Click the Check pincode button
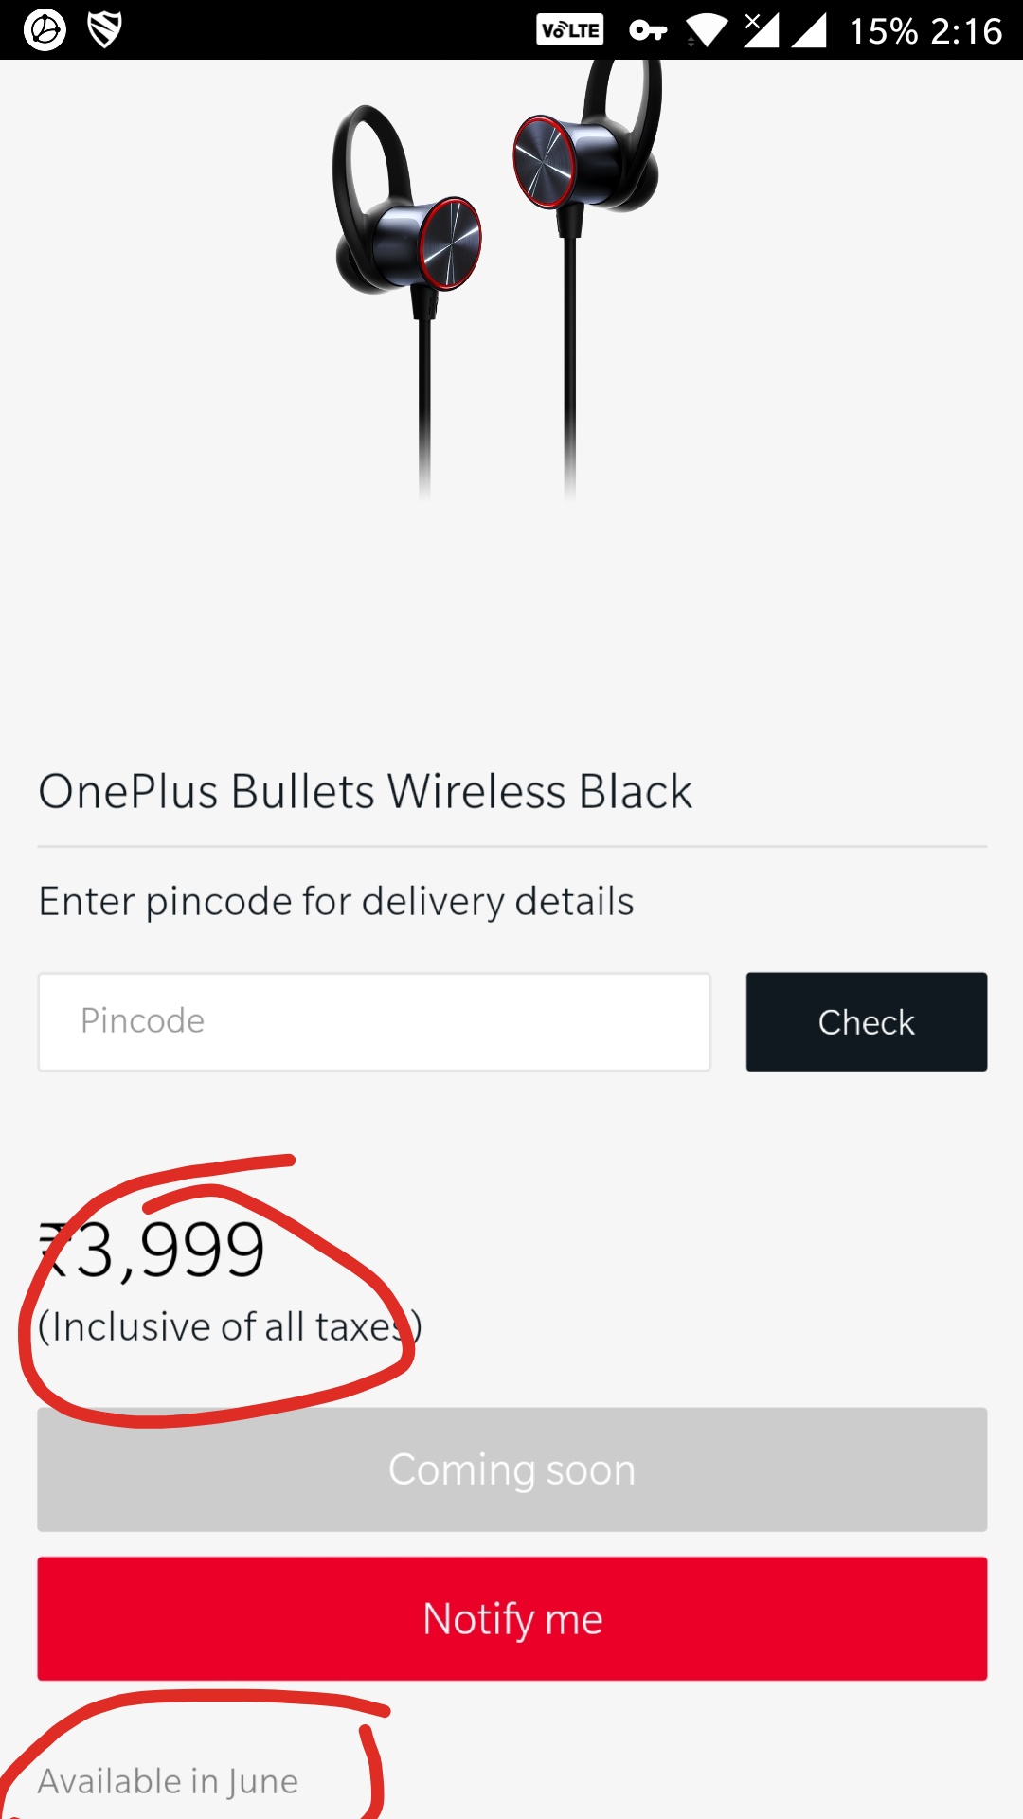Screen dimensions: 1023x1819 (867, 1021)
